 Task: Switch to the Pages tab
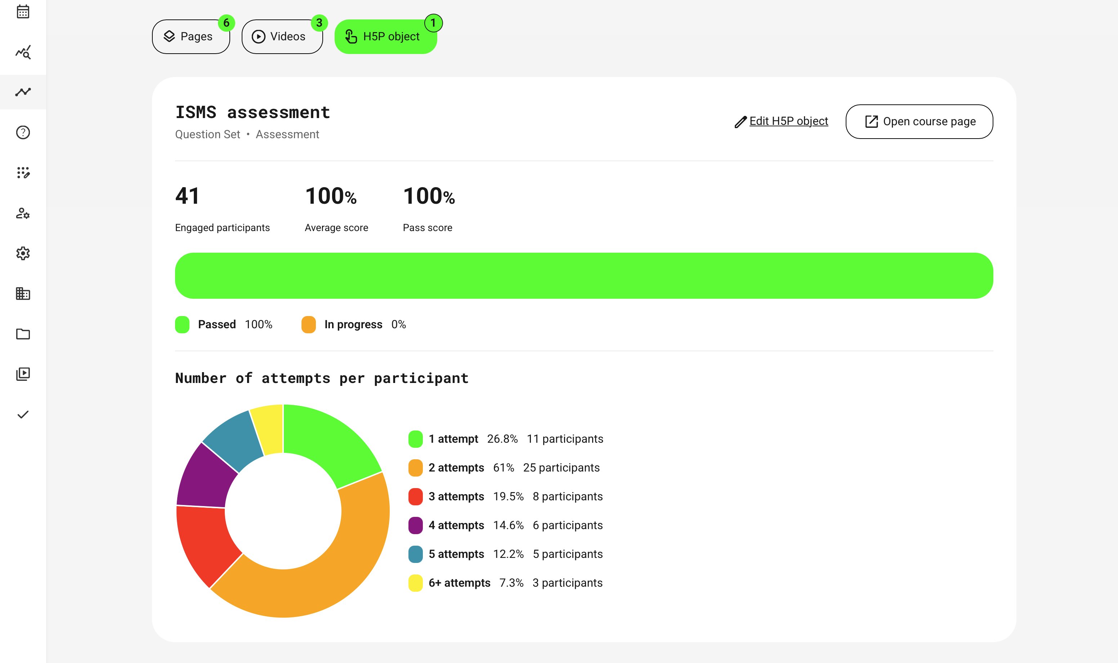pos(191,37)
